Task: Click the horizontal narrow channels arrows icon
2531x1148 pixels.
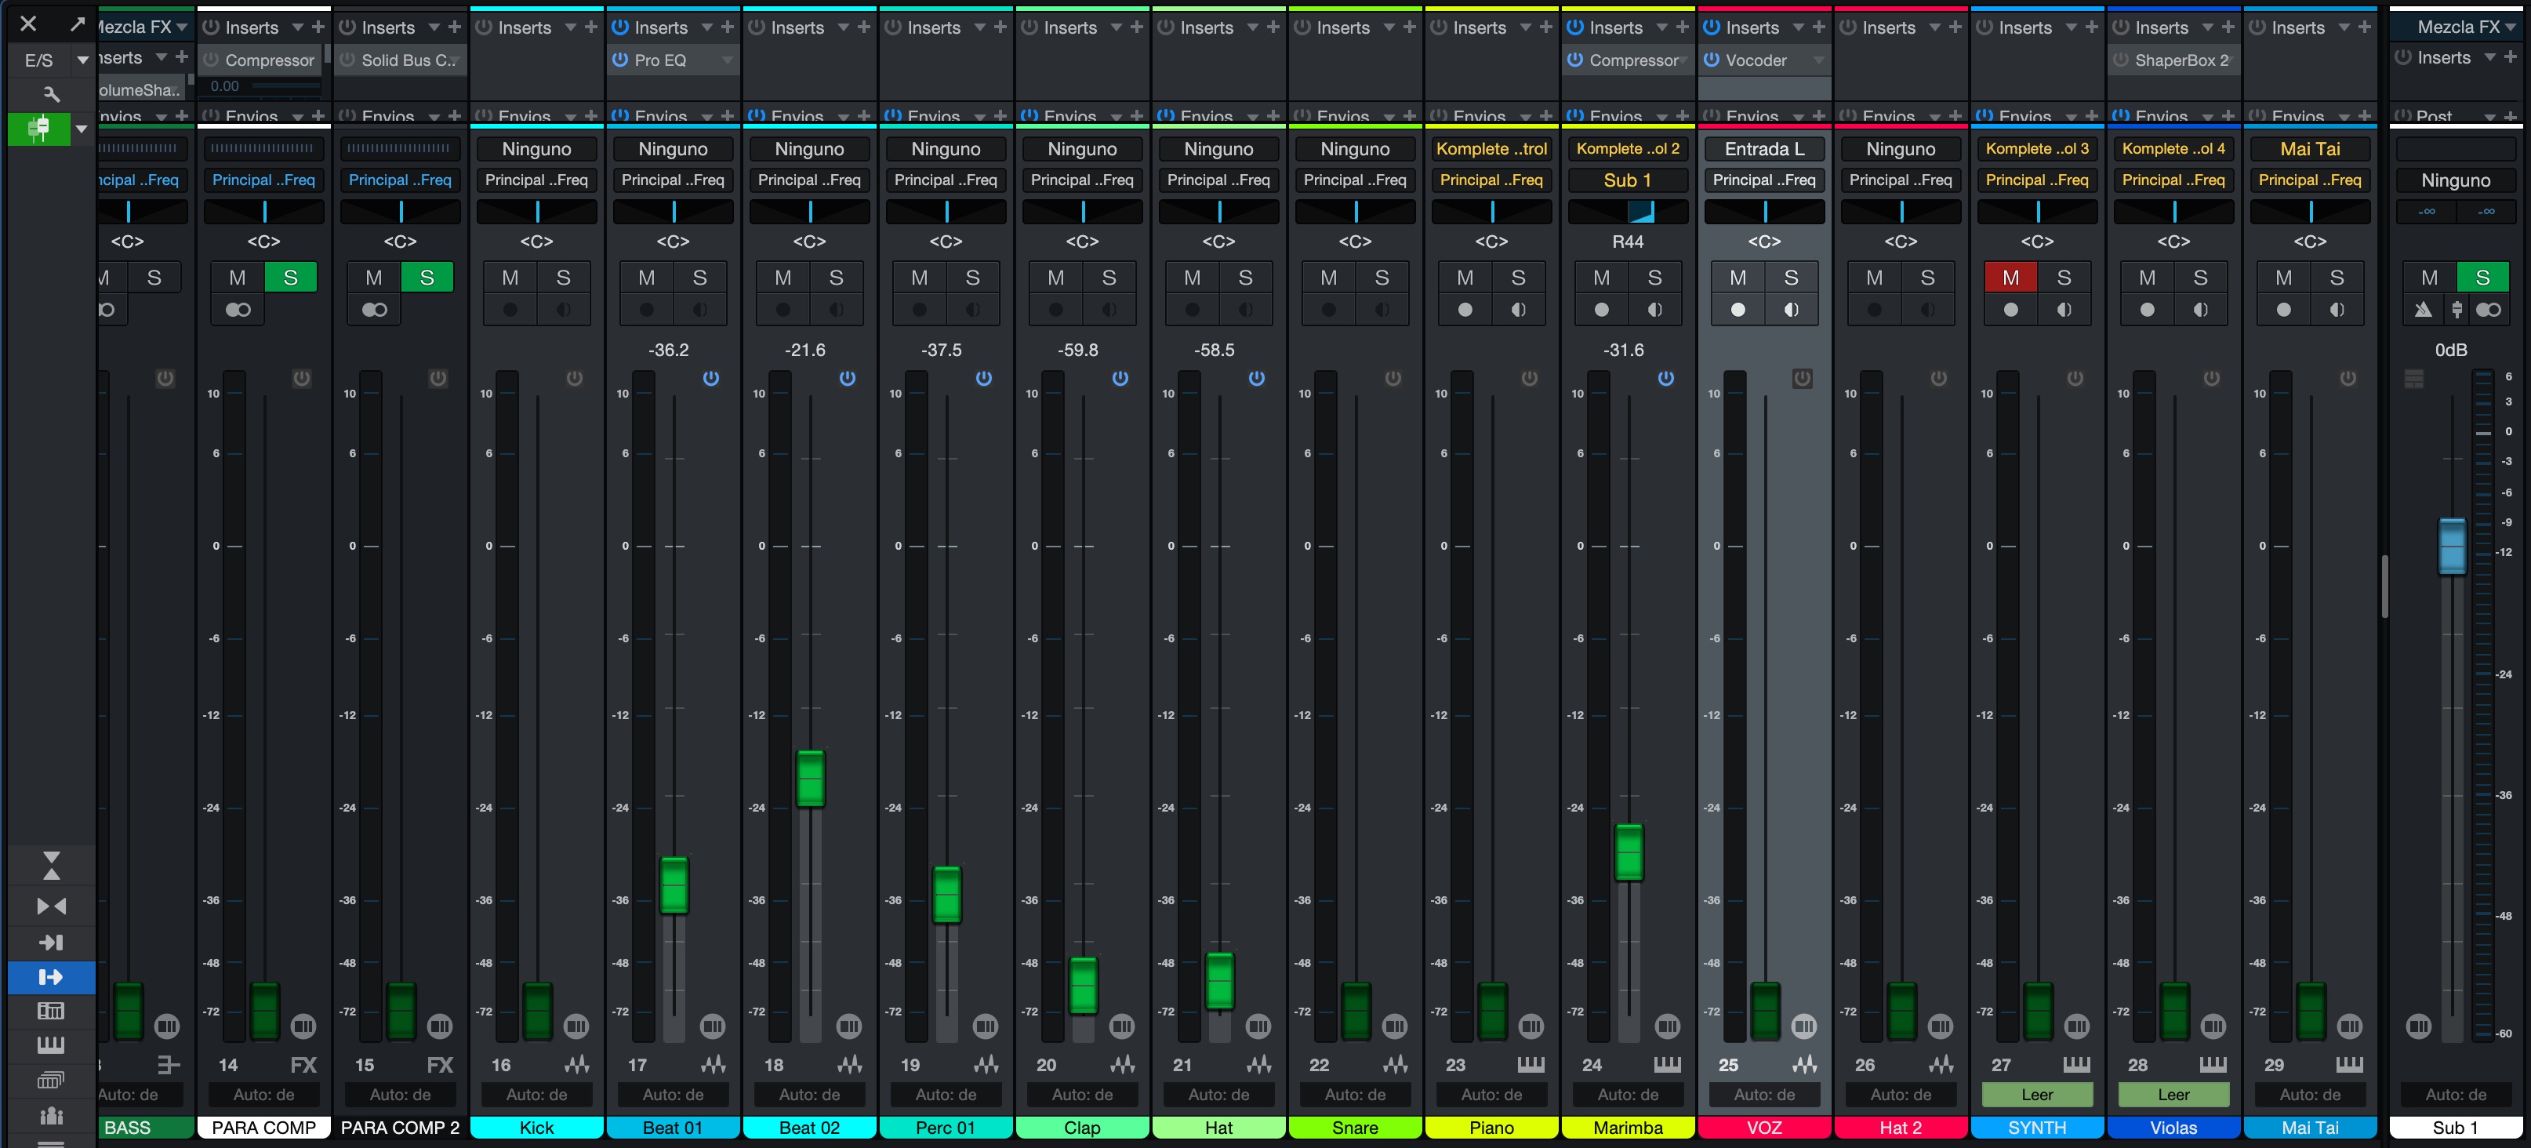Action: pyautogui.click(x=51, y=906)
